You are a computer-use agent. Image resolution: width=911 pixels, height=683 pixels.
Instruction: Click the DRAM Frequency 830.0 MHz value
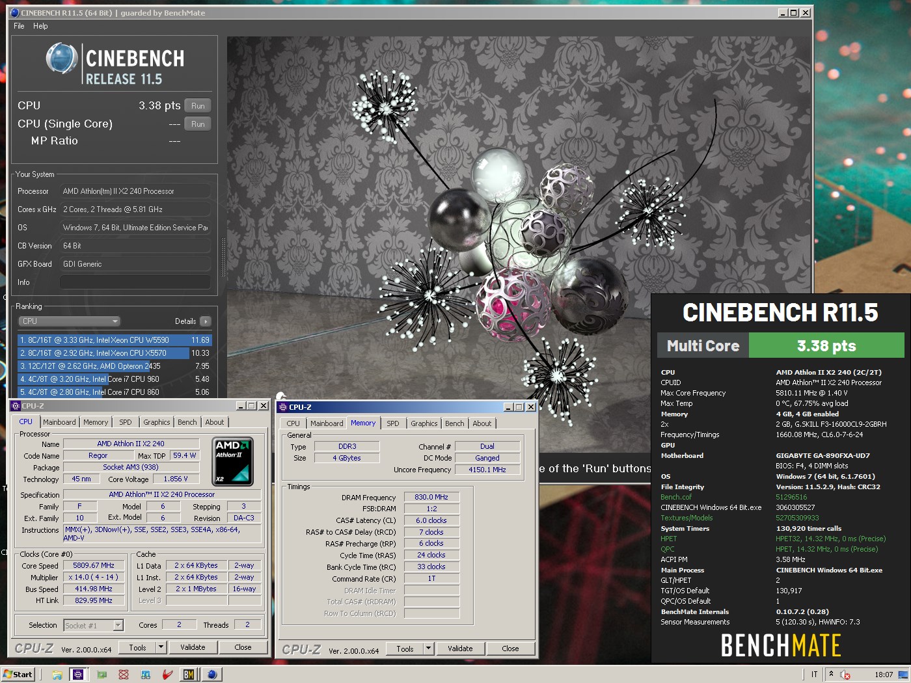point(431,497)
